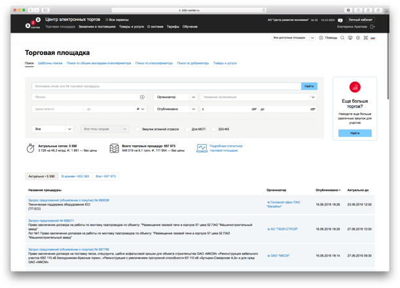
Task: Click the statistics chart icon
Action: coord(202,148)
